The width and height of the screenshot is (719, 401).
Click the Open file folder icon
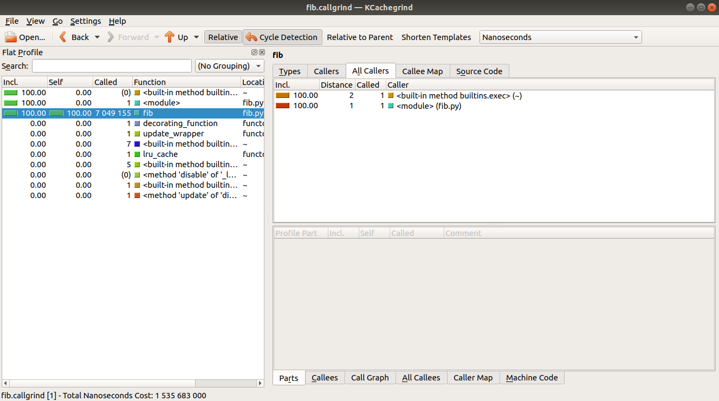coord(11,37)
